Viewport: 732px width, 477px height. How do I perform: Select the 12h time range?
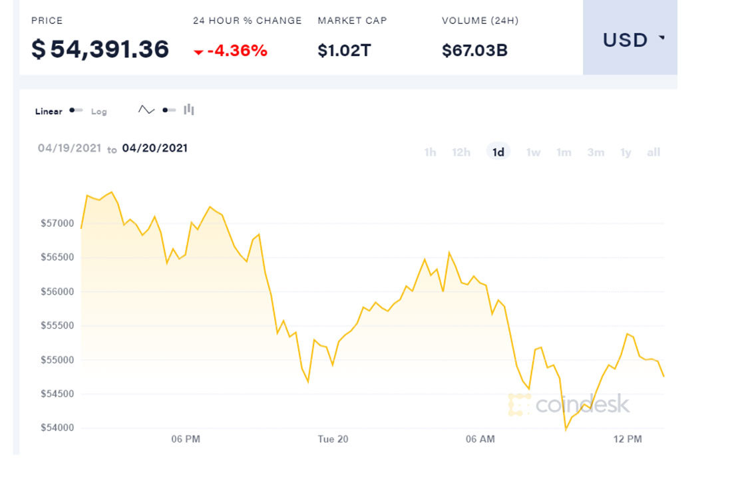click(x=461, y=152)
